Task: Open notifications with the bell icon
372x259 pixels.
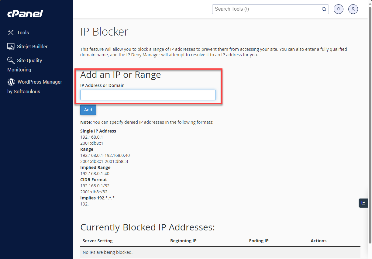Action: point(339,9)
